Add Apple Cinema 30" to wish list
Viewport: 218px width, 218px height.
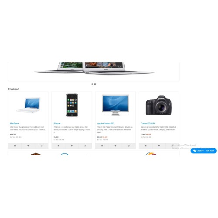click(x=116, y=146)
